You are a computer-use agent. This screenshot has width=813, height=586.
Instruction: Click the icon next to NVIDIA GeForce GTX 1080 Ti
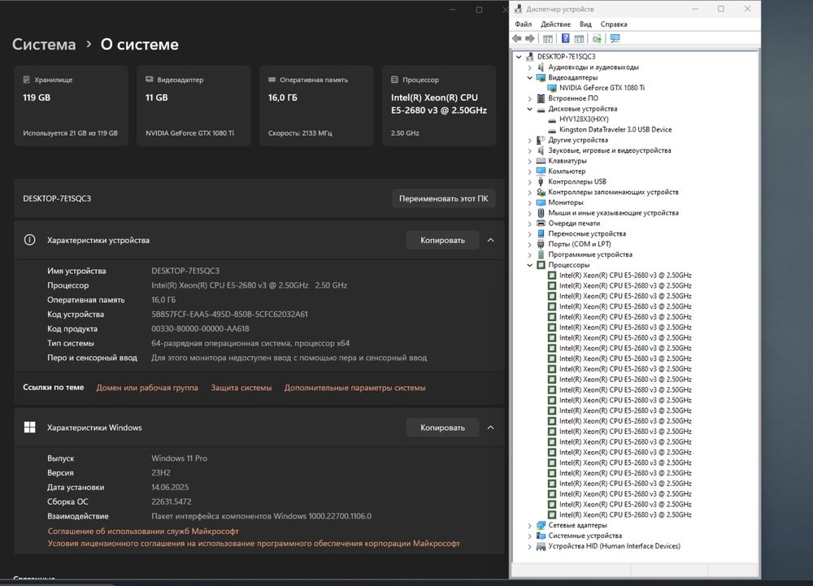[x=552, y=88]
